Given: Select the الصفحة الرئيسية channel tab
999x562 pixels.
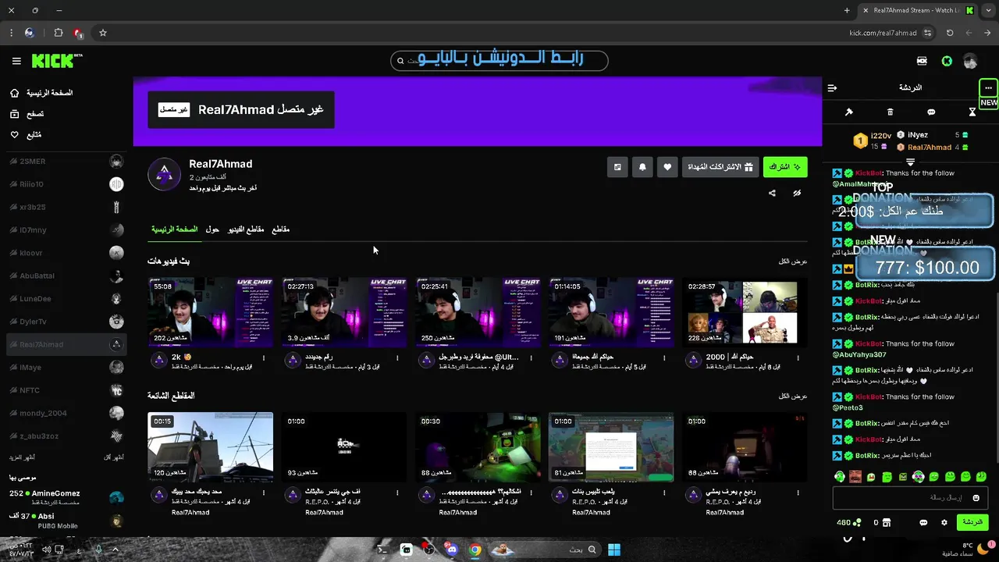Looking at the screenshot, I should tap(174, 229).
